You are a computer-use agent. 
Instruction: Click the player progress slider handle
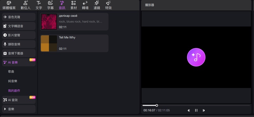point(157,105)
